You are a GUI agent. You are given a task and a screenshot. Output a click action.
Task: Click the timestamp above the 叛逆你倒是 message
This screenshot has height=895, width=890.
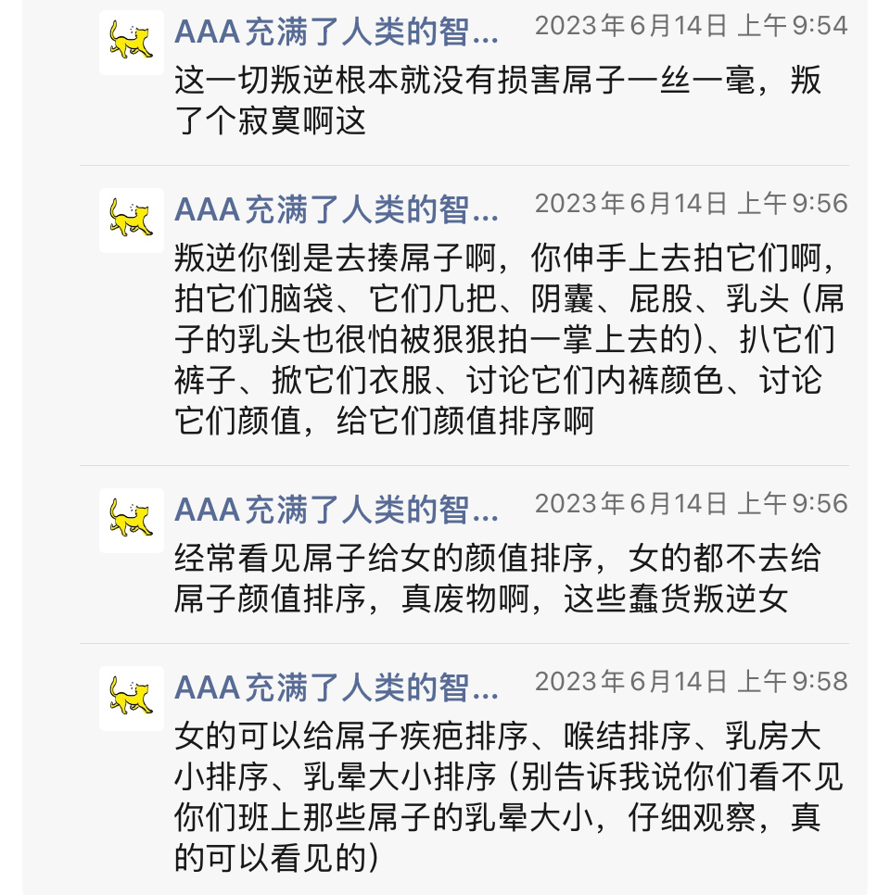[691, 204]
